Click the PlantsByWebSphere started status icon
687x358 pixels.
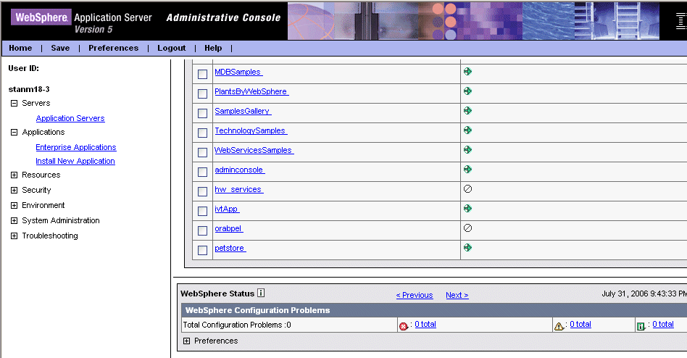pos(467,91)
